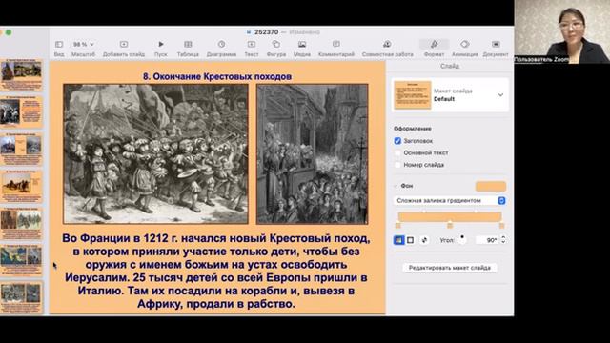Add a text box with Текст
Screen dimensions: 610x343
(252, 49)
